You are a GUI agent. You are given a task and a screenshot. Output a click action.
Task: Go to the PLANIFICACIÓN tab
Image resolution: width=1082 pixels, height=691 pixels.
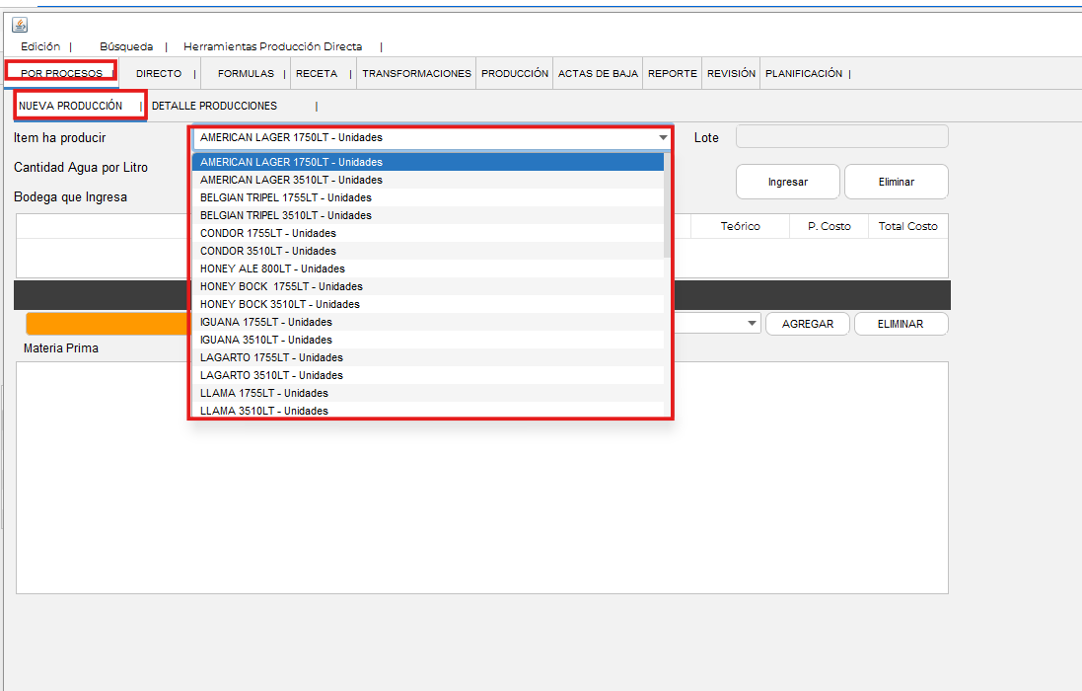pos(804,74)
